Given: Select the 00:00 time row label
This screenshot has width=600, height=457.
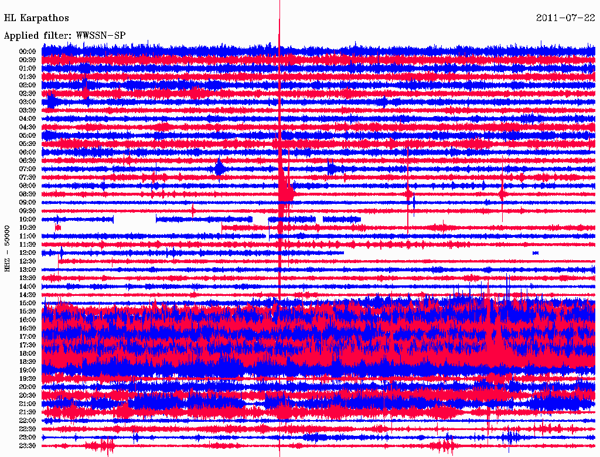Looking at the screenshot, I should (x=28, y=52).
